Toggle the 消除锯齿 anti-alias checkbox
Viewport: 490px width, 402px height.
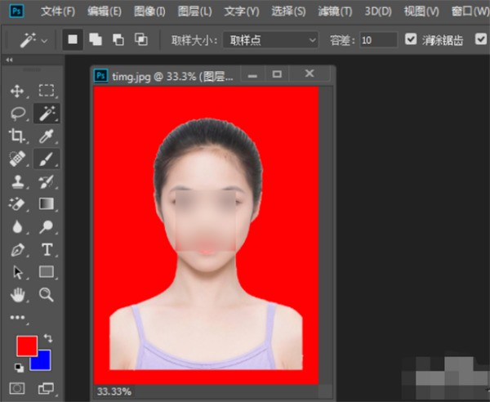411,39
